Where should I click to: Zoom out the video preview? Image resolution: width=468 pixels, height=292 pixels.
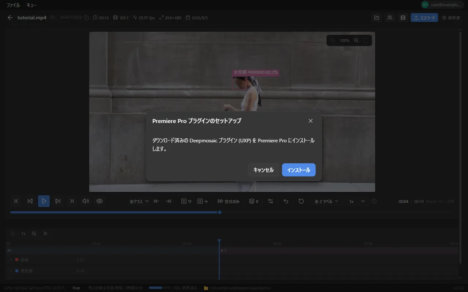pos(333,41)
